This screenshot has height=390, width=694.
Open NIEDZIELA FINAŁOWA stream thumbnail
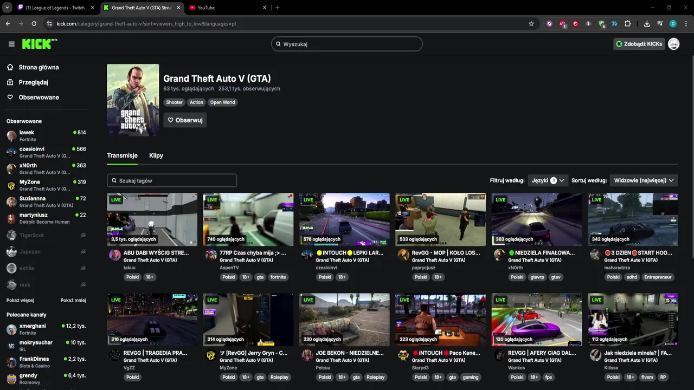point(537,219)
